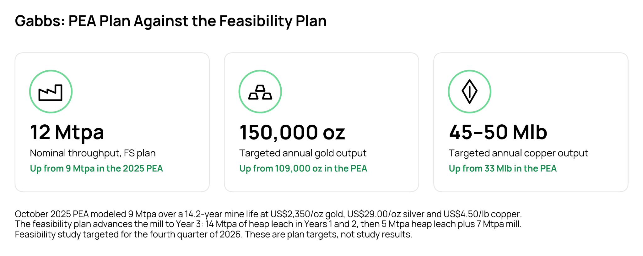
Task: Click the slide title Gabbs PEA Plan
Action: tap(171, 21)
